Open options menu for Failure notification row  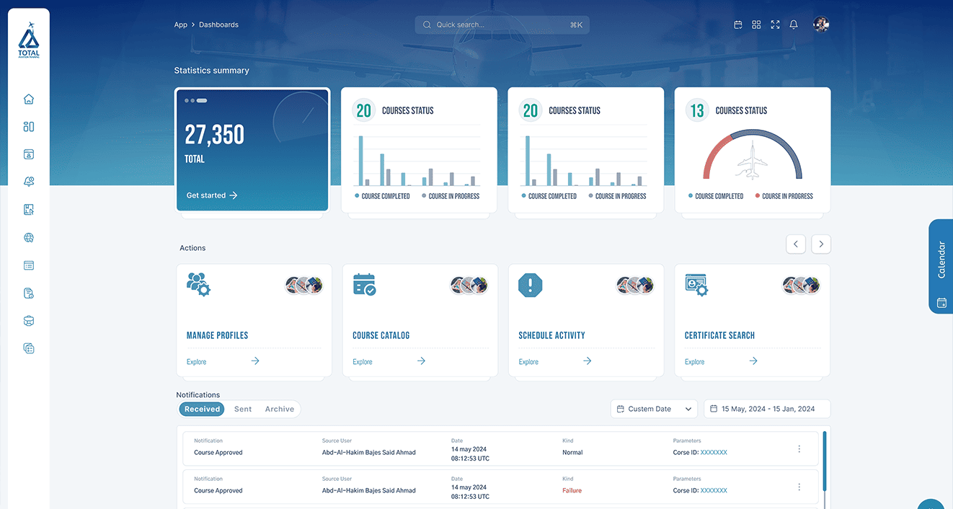(799, 487)
